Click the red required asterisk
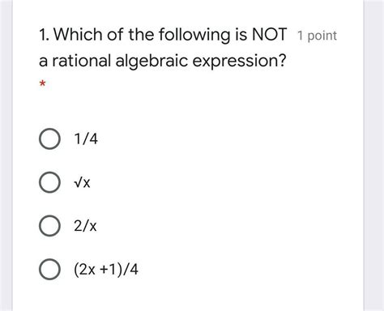 click(x=42, y=83)
